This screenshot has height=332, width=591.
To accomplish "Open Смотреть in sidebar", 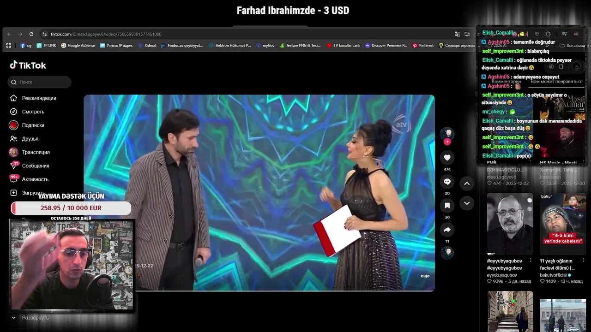I will (x=28, y=112).
